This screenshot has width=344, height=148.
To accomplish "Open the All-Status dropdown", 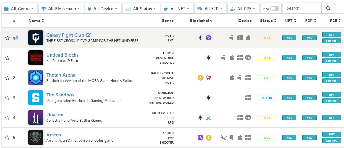I will click(x=140, y=9).
